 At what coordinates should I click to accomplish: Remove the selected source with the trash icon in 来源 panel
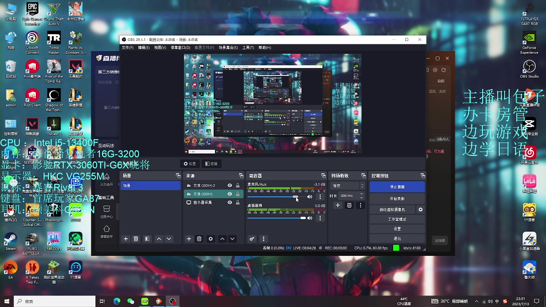point(199,239)
